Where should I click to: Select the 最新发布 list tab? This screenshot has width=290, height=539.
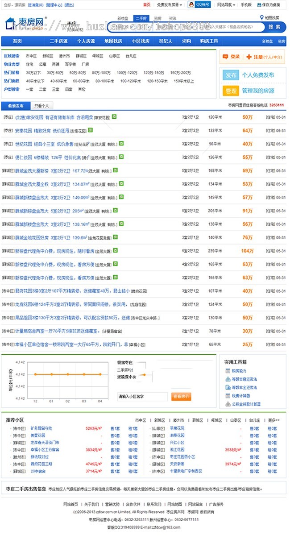coord(16,106)
